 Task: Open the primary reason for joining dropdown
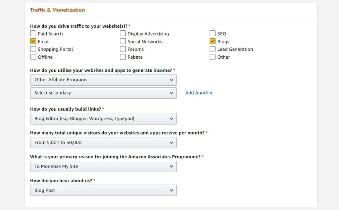coord(103,166)
